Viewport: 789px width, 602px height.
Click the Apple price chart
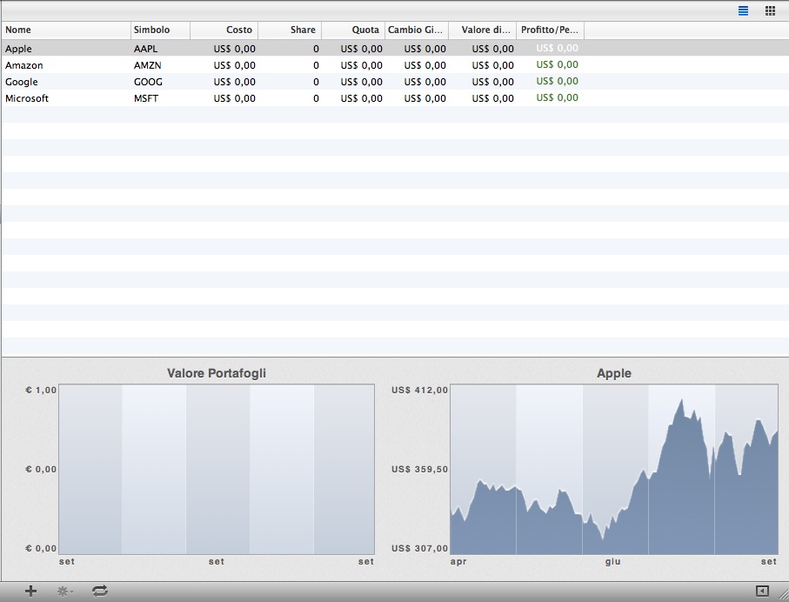coord(614,469)
